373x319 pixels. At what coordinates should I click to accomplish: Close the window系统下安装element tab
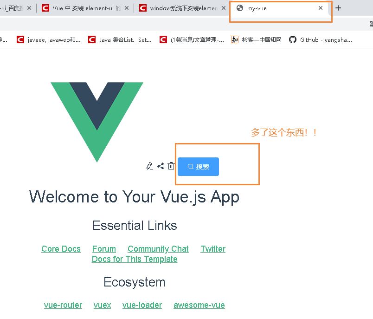pos(223,8)
